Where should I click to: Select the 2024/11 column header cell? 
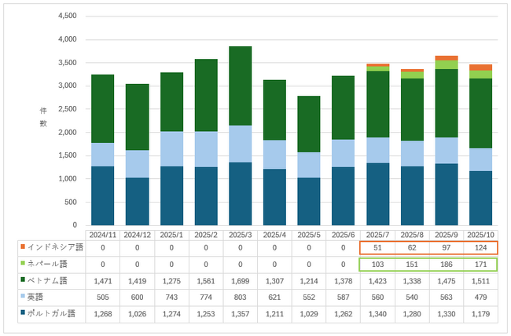tap(103, 236)
